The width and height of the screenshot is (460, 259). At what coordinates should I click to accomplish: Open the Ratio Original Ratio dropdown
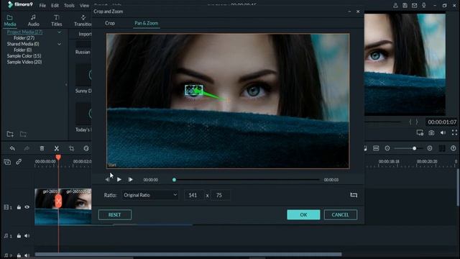point(150,195)
